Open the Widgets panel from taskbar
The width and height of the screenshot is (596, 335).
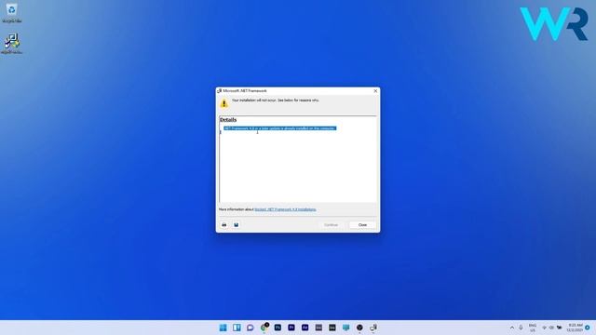tap(237, 328)
